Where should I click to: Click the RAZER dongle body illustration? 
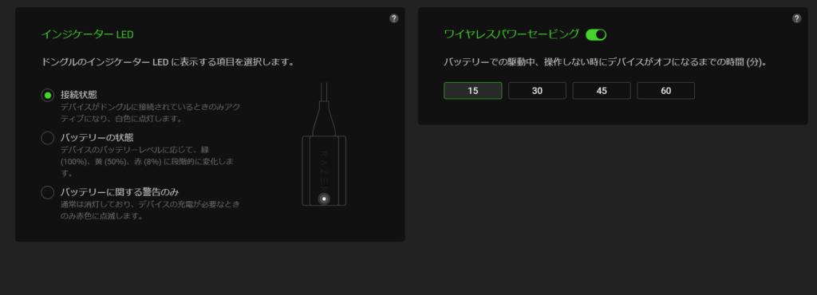[x=324, y=171]
